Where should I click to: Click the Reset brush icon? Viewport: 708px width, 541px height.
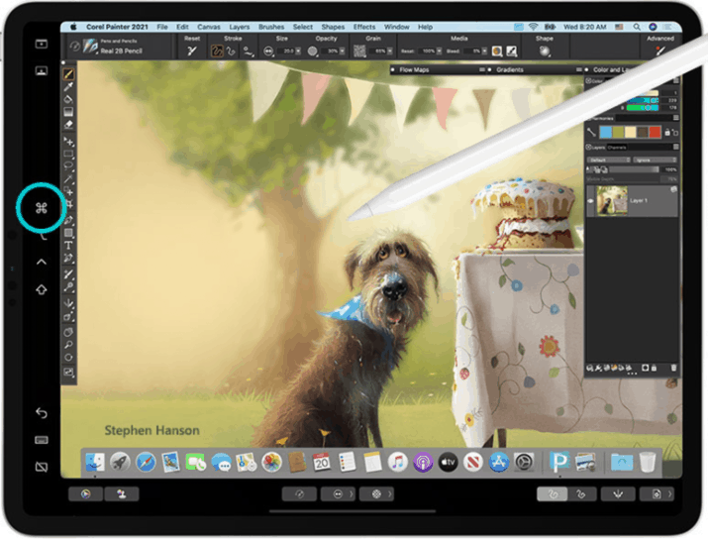[192, 52]
